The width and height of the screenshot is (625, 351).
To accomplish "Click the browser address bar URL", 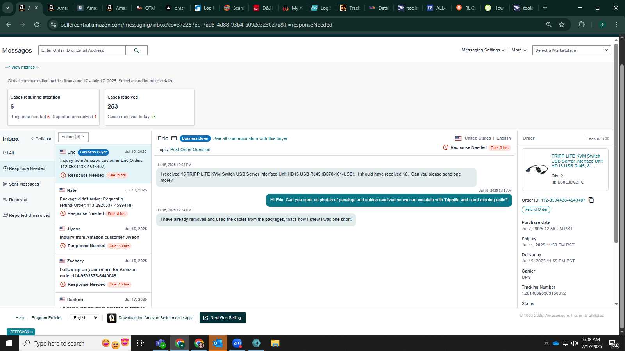I will click(196, 25).
